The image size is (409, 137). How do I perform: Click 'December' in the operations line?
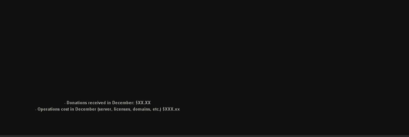click(x=86, y=109)
